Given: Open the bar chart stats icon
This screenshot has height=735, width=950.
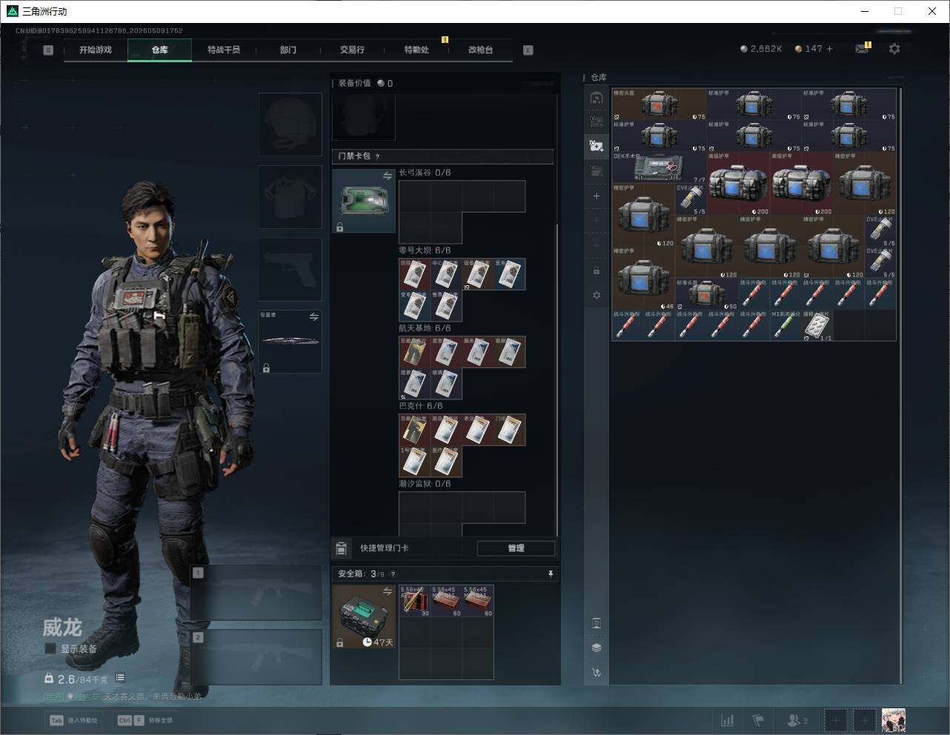Looking at the screenshot, I should tap(728, 720).
